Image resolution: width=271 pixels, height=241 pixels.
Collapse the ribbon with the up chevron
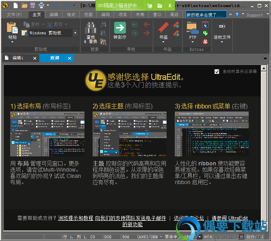point(231,14)
